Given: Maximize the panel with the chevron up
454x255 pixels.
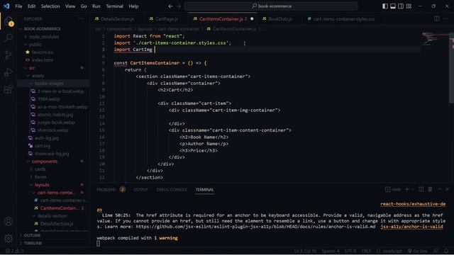Looking at the screenshot, I should click(440, 189).
